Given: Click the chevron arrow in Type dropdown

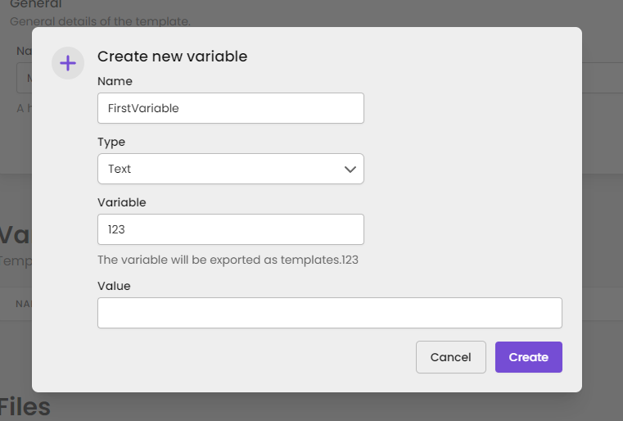Looking at the screenshot, I should click(x=350, y=169).
